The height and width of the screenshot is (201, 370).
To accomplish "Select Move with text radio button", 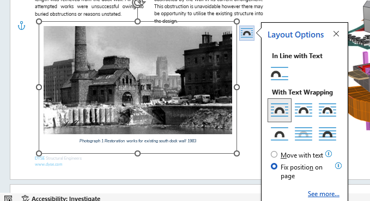I will (x=274, y=154).
